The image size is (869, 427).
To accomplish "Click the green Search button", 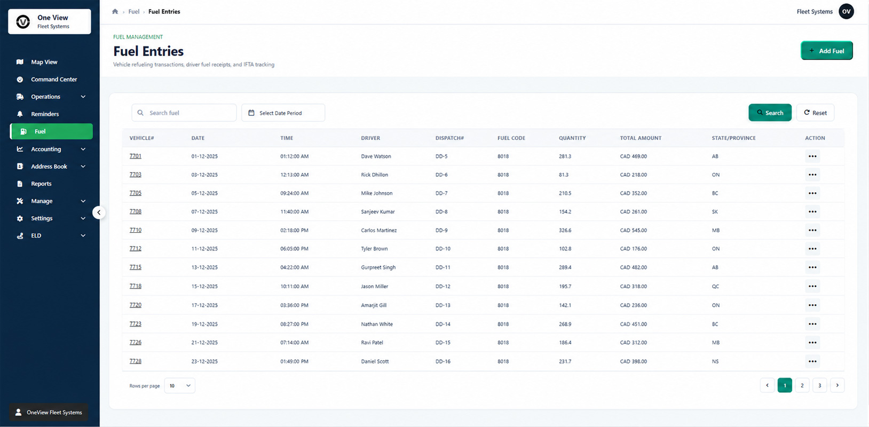I will pos(770,113).
